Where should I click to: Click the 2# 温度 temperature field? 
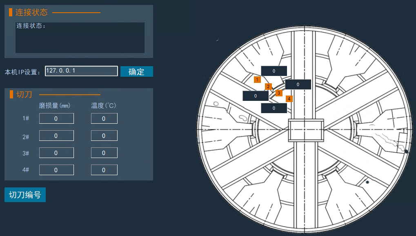(x=104, y=136)
